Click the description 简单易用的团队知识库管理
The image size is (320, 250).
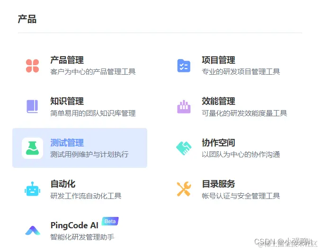coord(93,113)
